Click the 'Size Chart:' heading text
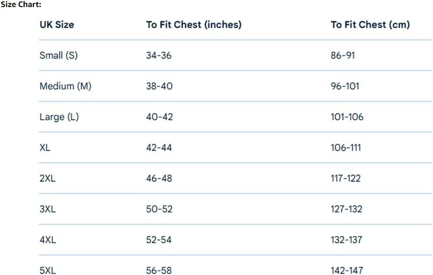The width and height of the screenshot is (433, 275). coord(21,4)
